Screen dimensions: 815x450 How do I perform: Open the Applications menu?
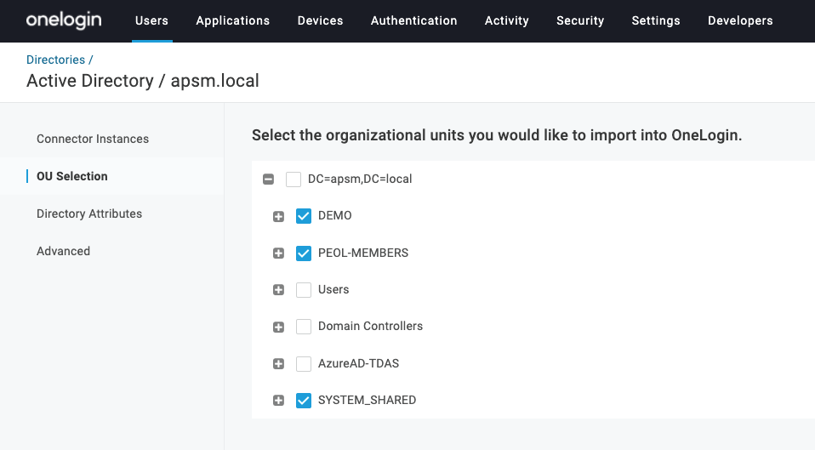(233, 20)
